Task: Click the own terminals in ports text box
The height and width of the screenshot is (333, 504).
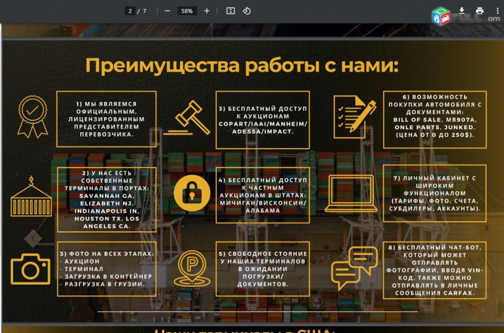Action: (107, 199)
